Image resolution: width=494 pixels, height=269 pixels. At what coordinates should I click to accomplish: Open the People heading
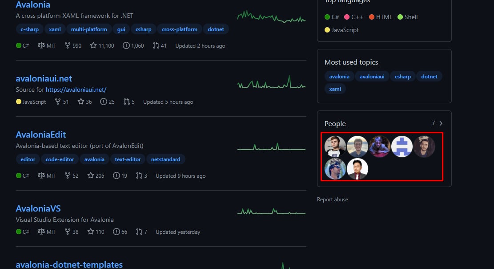coord(335,124)
